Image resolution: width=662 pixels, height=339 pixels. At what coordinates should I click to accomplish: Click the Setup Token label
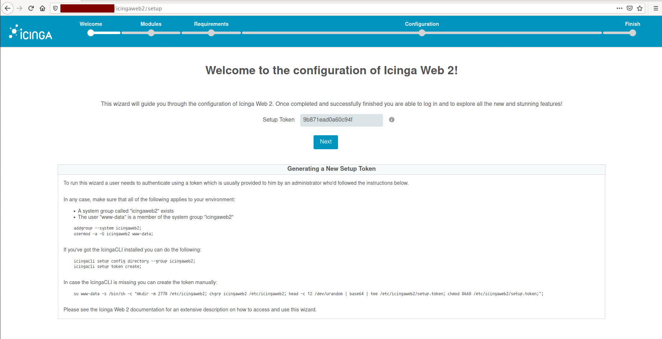coord(279,120)
